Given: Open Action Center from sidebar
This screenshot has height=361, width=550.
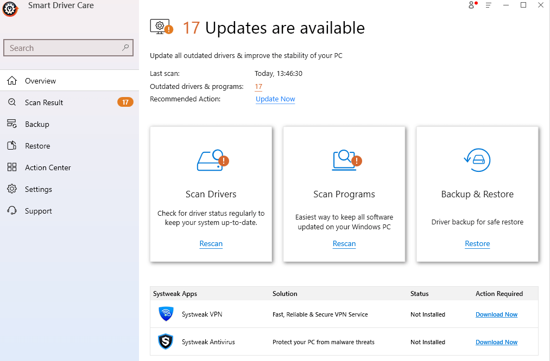Looking at the screenshot, I should (x=69, y=167).
